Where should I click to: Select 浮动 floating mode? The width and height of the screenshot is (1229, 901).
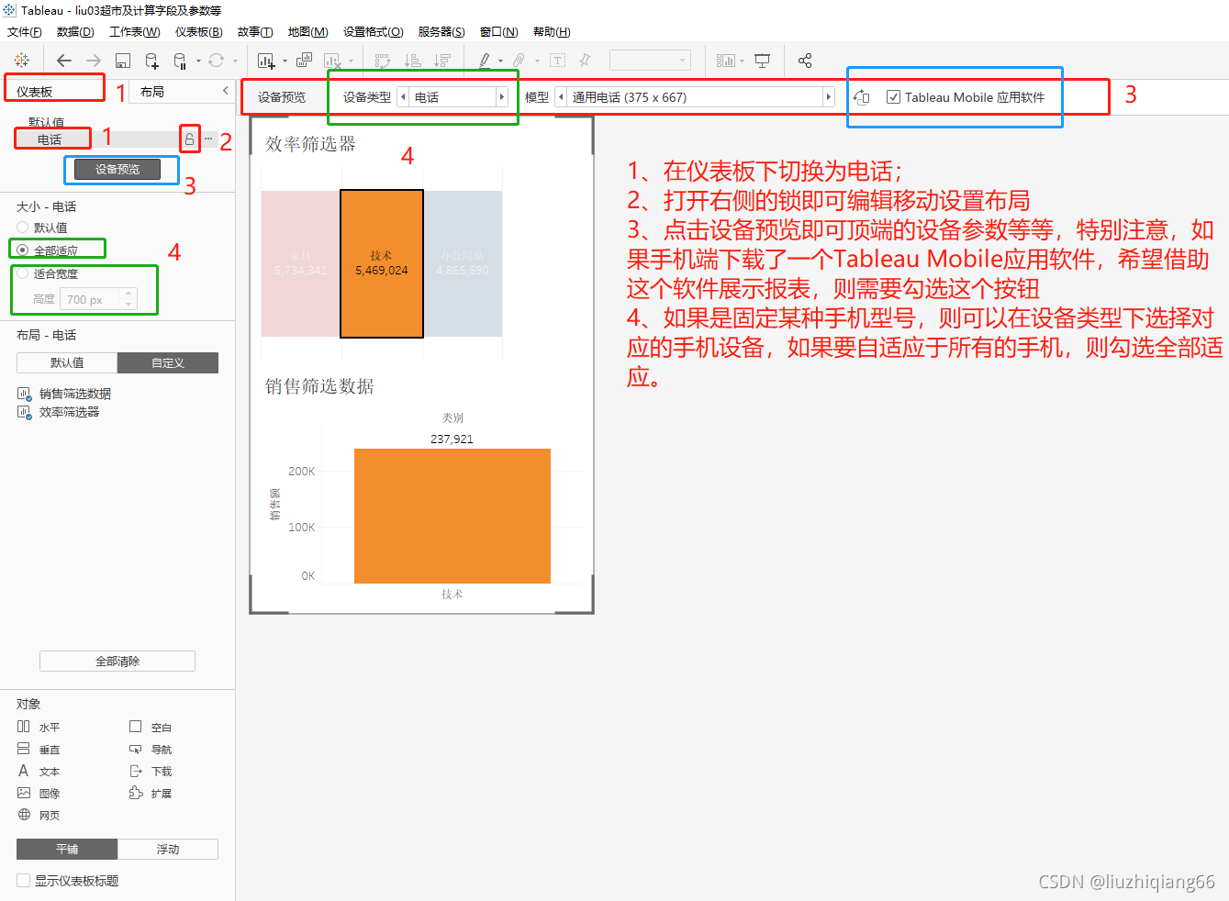168,849
